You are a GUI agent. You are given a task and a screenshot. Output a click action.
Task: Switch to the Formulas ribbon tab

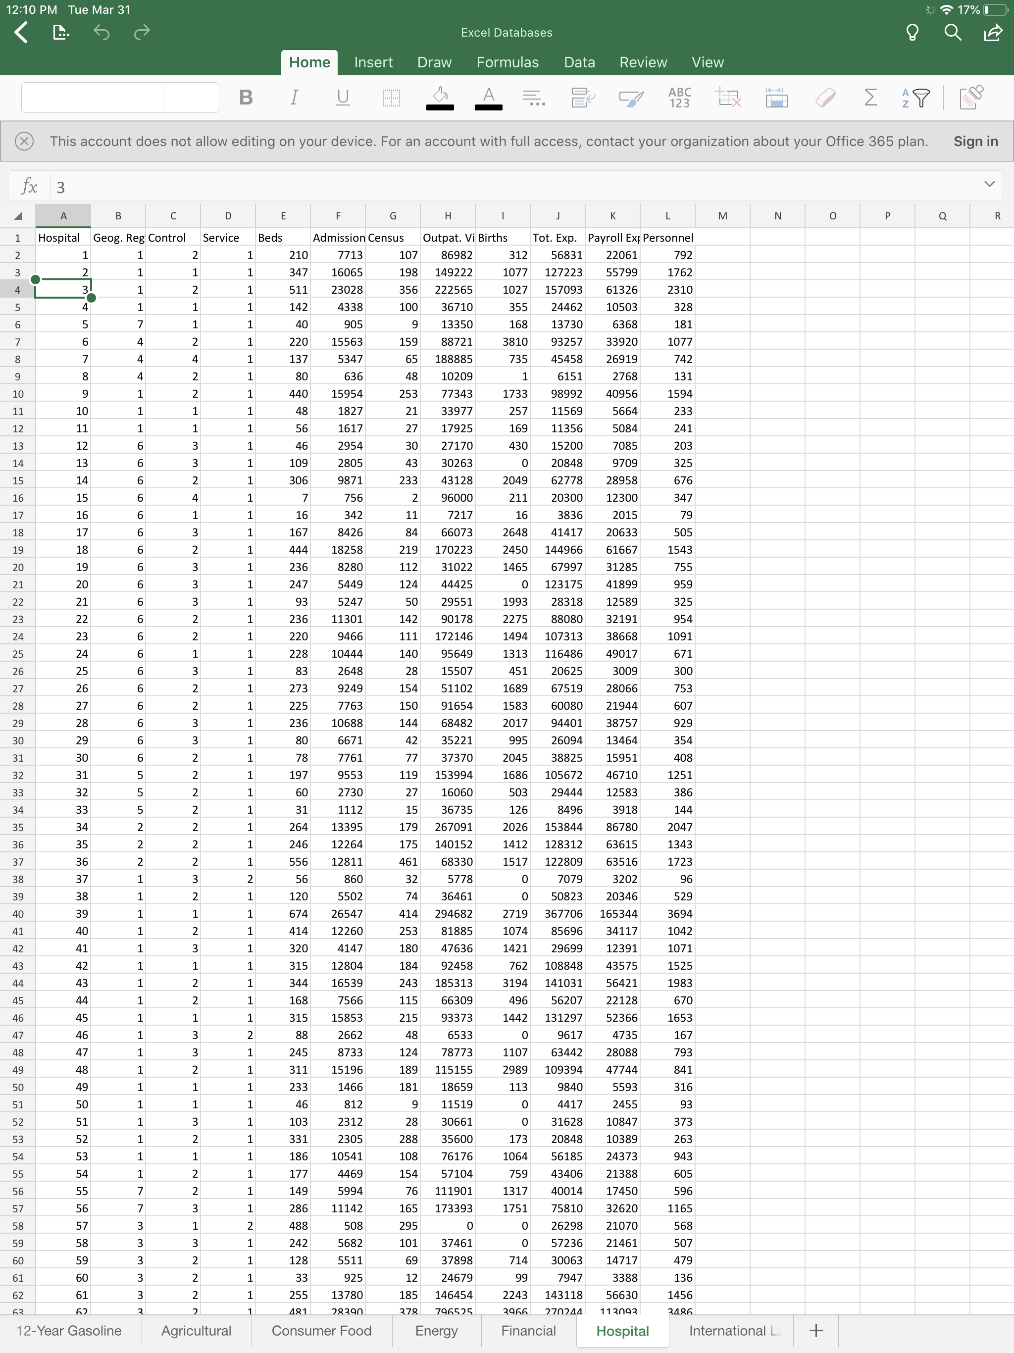click(507, 62)
